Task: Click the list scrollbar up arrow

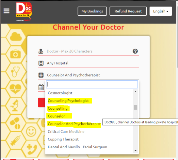Action: click(136, 91)
